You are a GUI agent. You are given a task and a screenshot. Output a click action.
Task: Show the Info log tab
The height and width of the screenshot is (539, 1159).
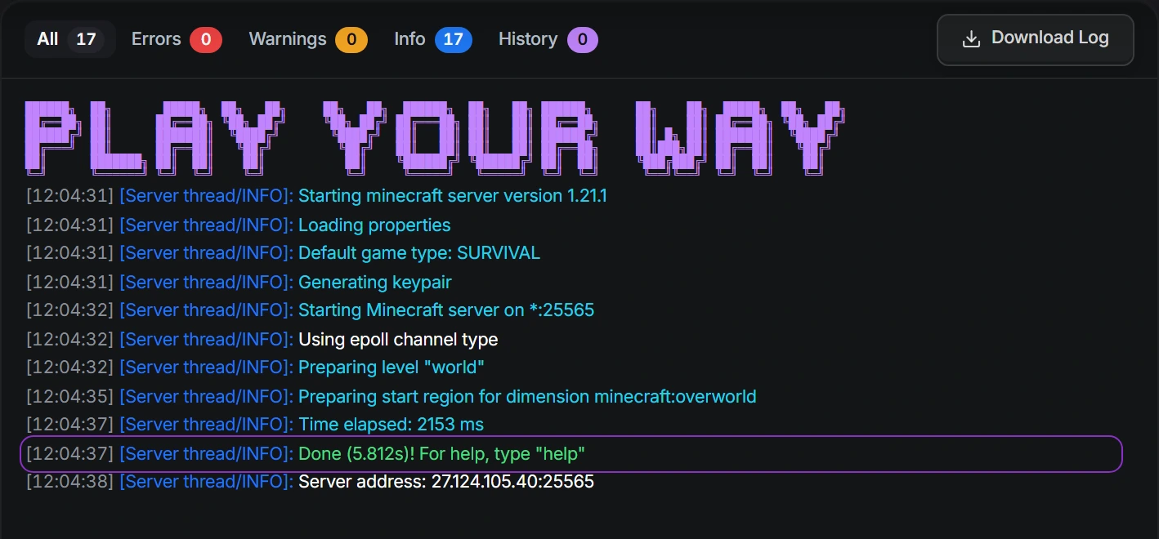(x=432, y=39)
